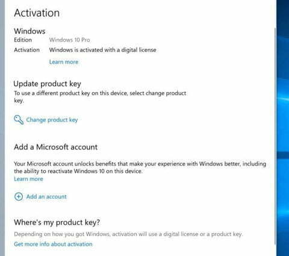Open Learn more under Windows activation status

click(x=64, y=62)
